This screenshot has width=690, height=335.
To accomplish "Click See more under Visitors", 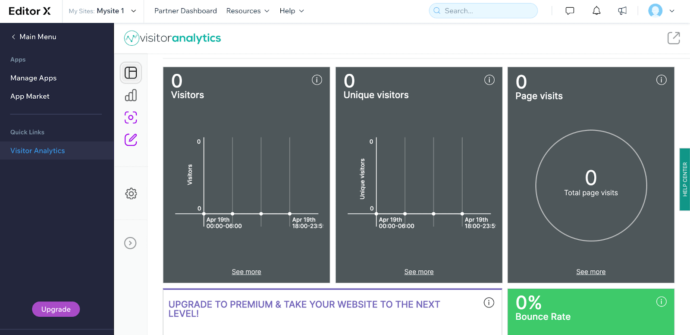I will (x=246, y=272).
